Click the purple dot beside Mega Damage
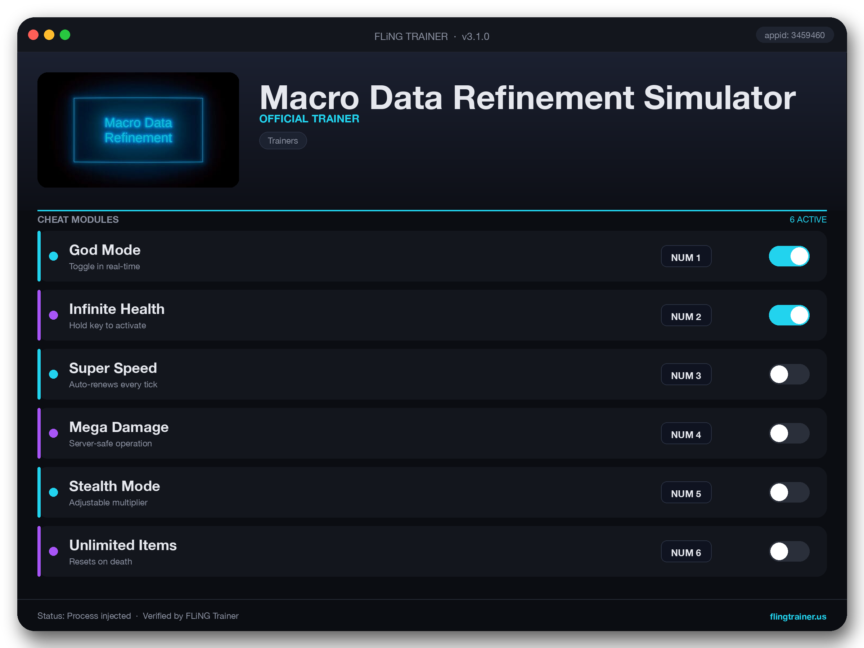The height and width of the screenshot is (648, 864). (x=54, y=433)
